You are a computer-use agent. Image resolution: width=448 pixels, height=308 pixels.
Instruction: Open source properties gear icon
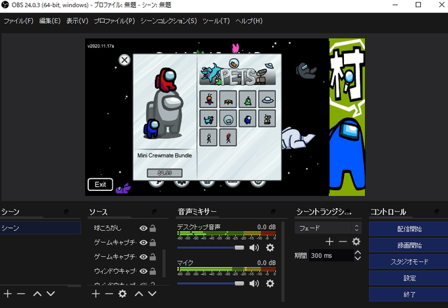click(x=123, y=294)
